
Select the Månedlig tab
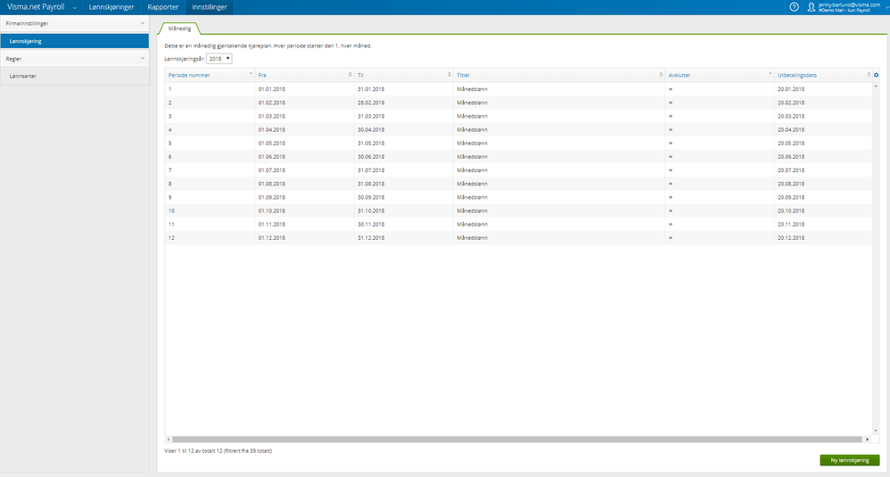pos(179,29)
